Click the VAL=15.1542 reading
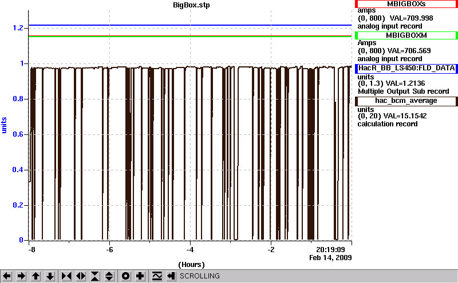The image size is (458, 283). [x=405, y=116]
